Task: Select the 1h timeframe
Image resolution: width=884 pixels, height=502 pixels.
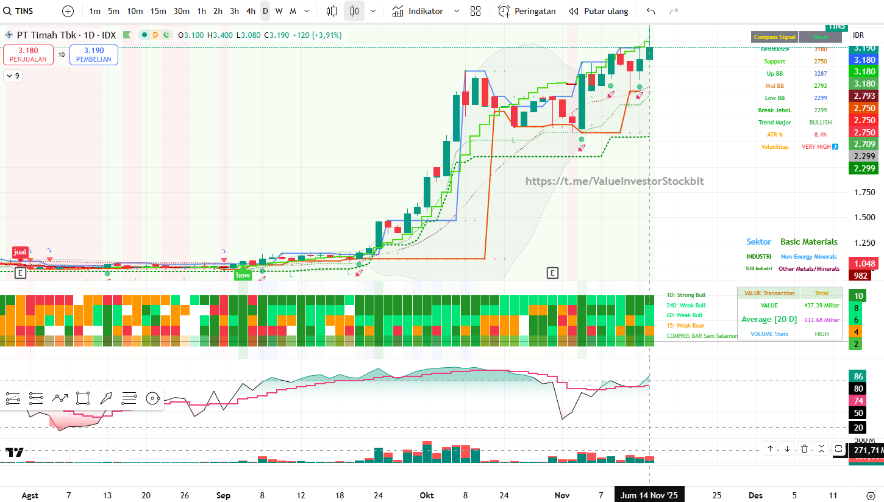Action: [202, 11]
